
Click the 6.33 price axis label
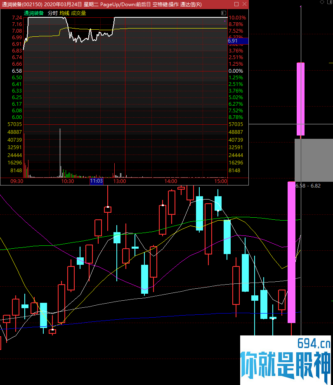[17, 91]
